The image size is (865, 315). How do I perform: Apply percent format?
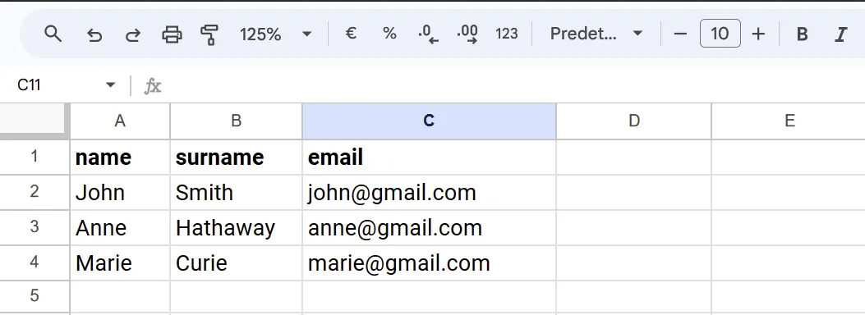tap(389, 34)
